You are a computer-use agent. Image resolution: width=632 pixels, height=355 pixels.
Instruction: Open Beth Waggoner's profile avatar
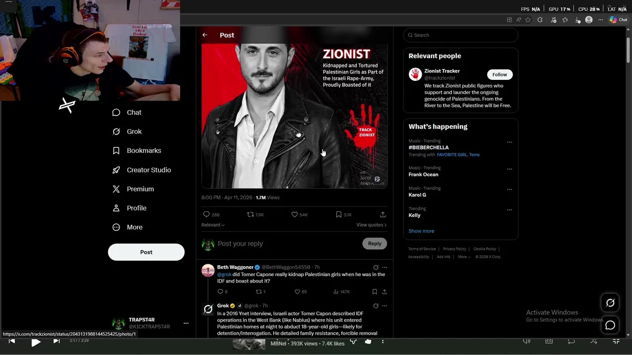[x=208, y=270]
